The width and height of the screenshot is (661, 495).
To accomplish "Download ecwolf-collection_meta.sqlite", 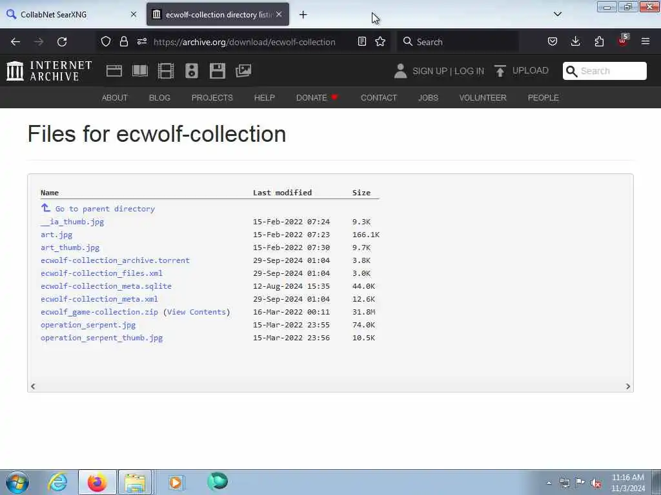I will point(107,286).
